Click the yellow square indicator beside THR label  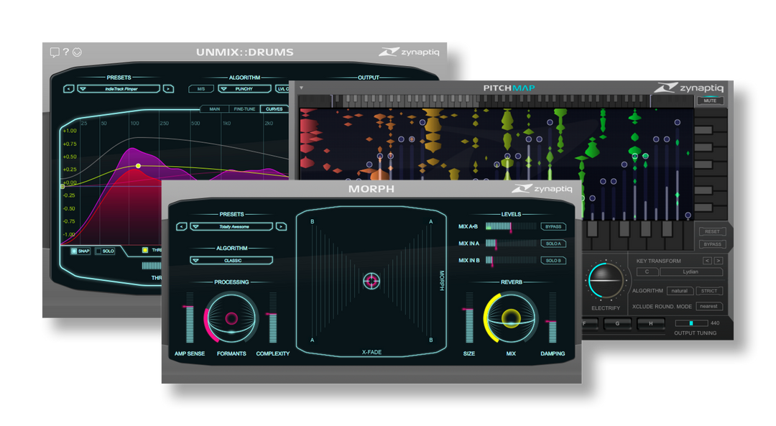tap(145, 250)
